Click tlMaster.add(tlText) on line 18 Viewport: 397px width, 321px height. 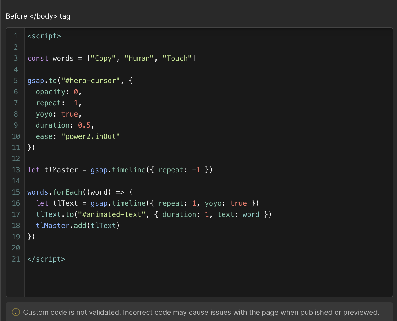pos(78,226)
